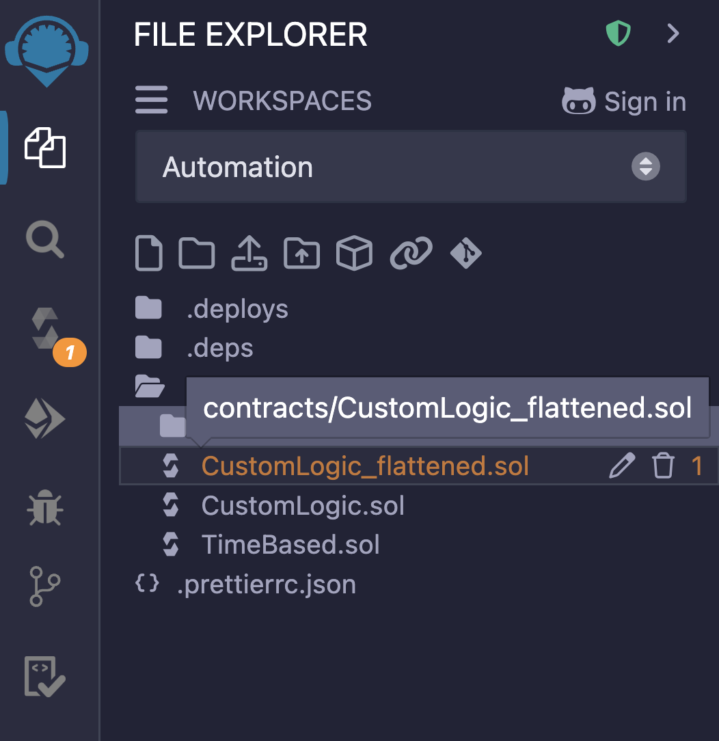
Task: Open the Solidity unit testing icon
Action: [45, 676]
